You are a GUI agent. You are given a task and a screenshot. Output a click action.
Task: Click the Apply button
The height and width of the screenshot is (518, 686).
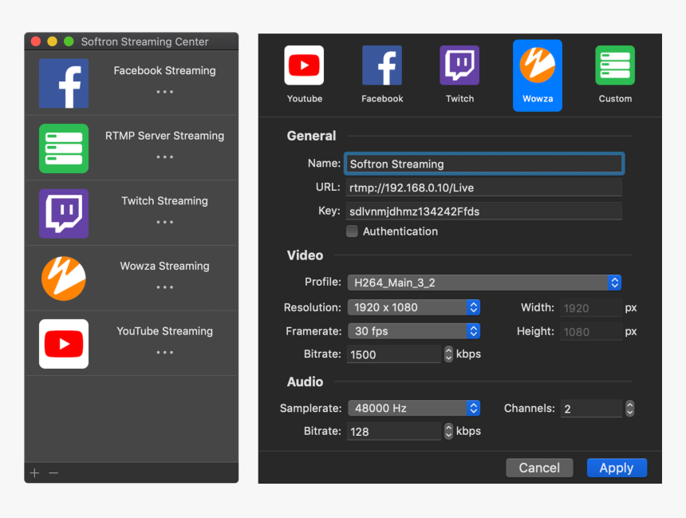[x=617, y=468]
